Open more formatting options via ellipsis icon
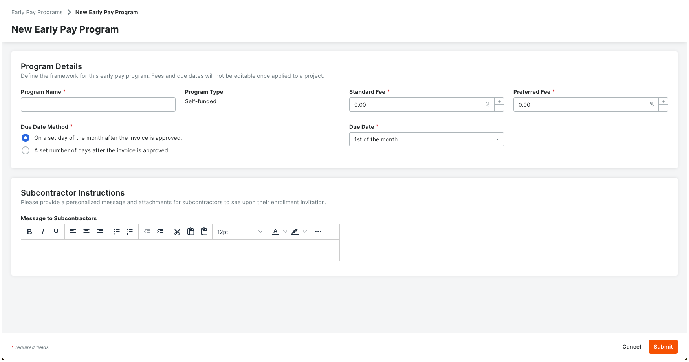 (x=318, y=232)
